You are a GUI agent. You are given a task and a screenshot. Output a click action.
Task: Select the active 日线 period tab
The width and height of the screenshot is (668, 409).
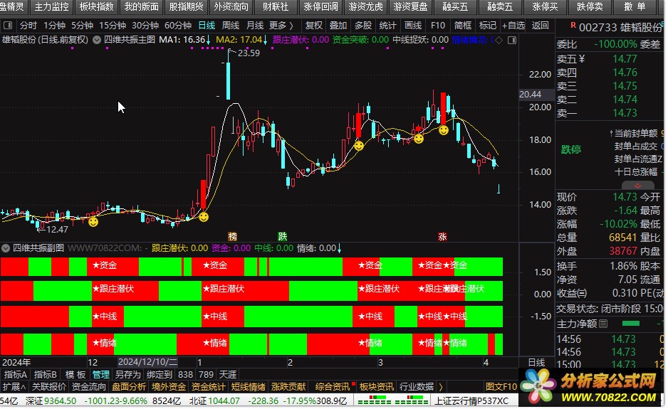[207, 26]
